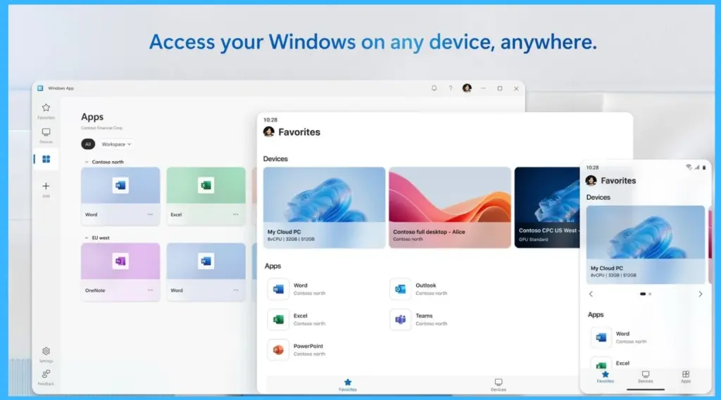Open Contoso full desktop - Alice card
Screen dimensions: 721x400
pos(450,207)
